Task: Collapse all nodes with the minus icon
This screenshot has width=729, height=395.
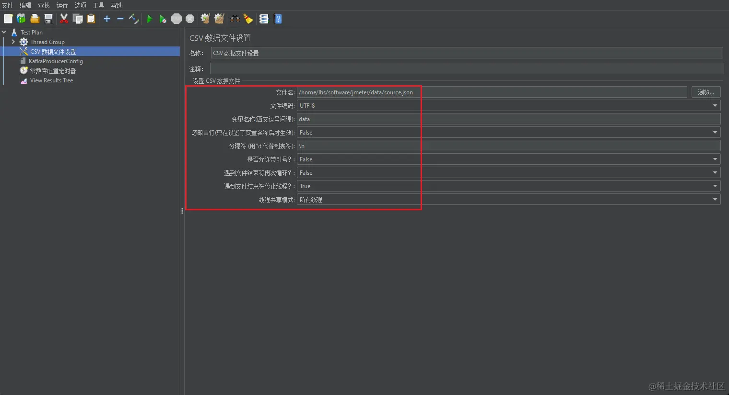Action: coord(120,19)
